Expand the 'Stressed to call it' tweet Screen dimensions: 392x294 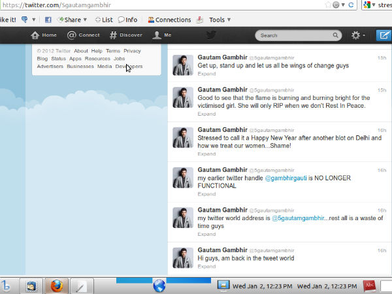(x=206, y=154)
